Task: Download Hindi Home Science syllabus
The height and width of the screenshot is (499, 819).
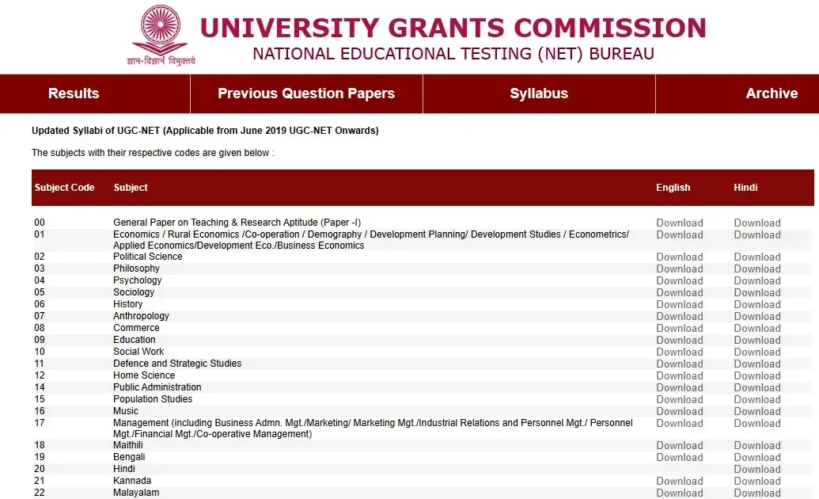Action: tap(757, 376)
